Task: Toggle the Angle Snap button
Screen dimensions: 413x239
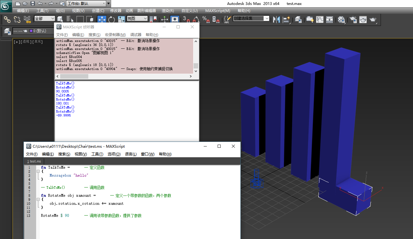Action: [x=196, y=19]
